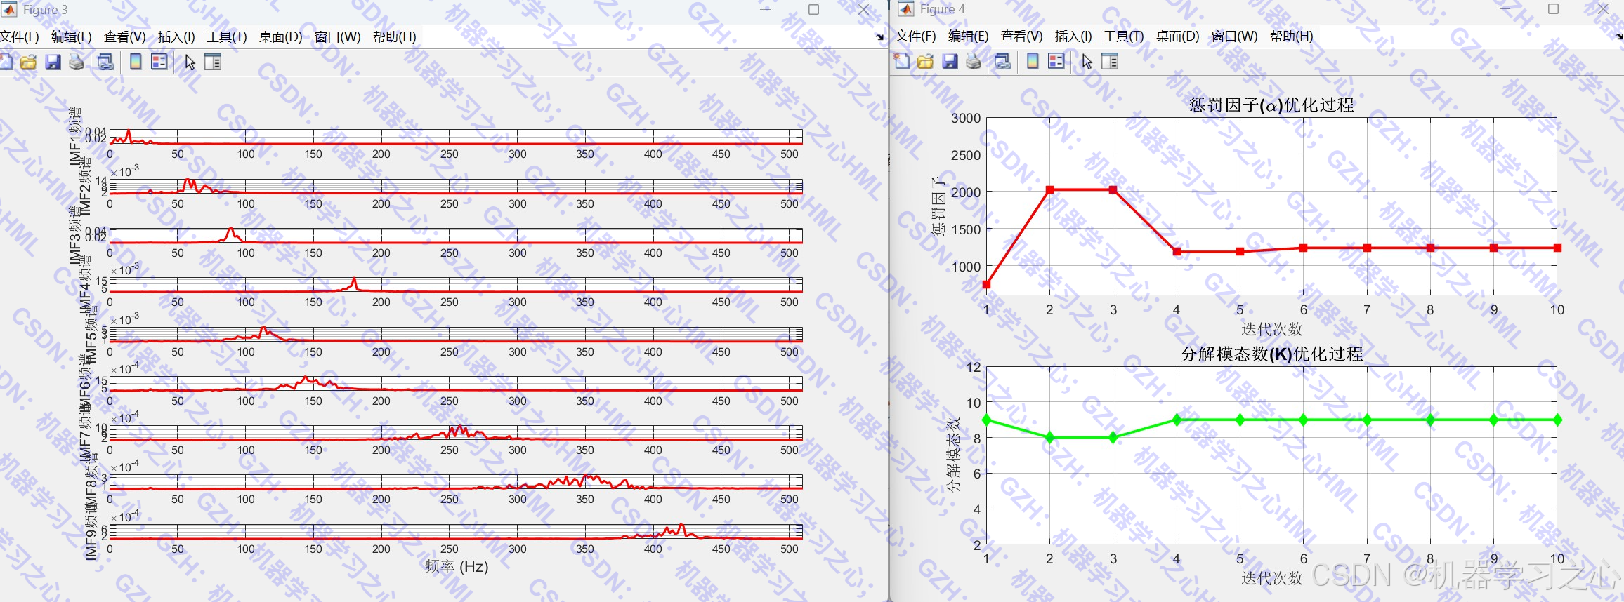Click New Figure icon in Figure 4 toolbar

(902, 62)
